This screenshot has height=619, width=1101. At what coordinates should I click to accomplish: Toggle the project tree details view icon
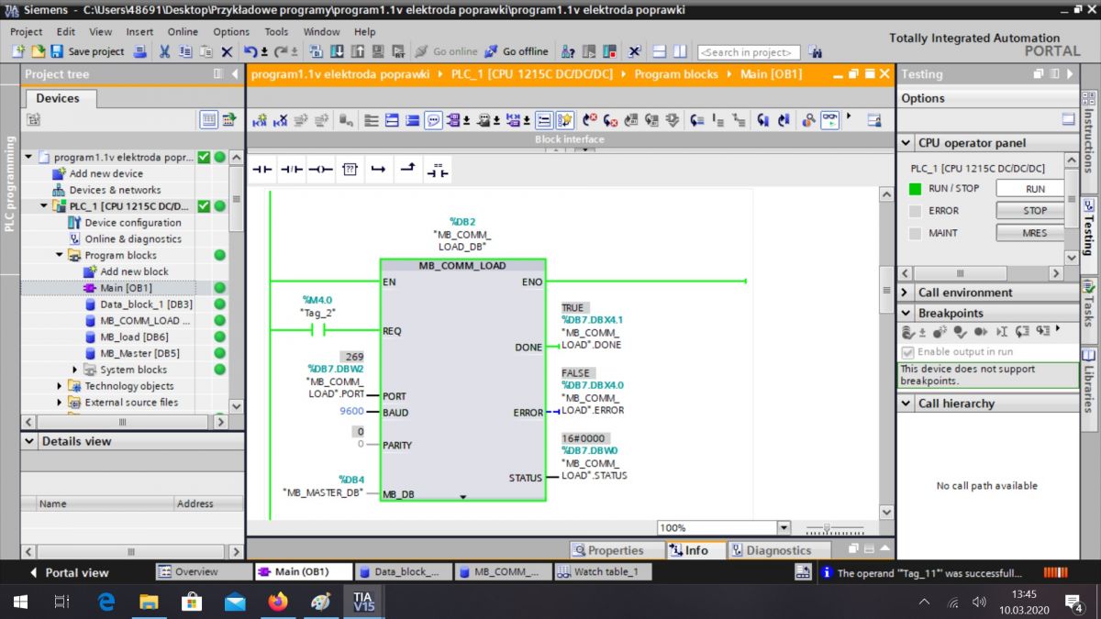point(208,119)
